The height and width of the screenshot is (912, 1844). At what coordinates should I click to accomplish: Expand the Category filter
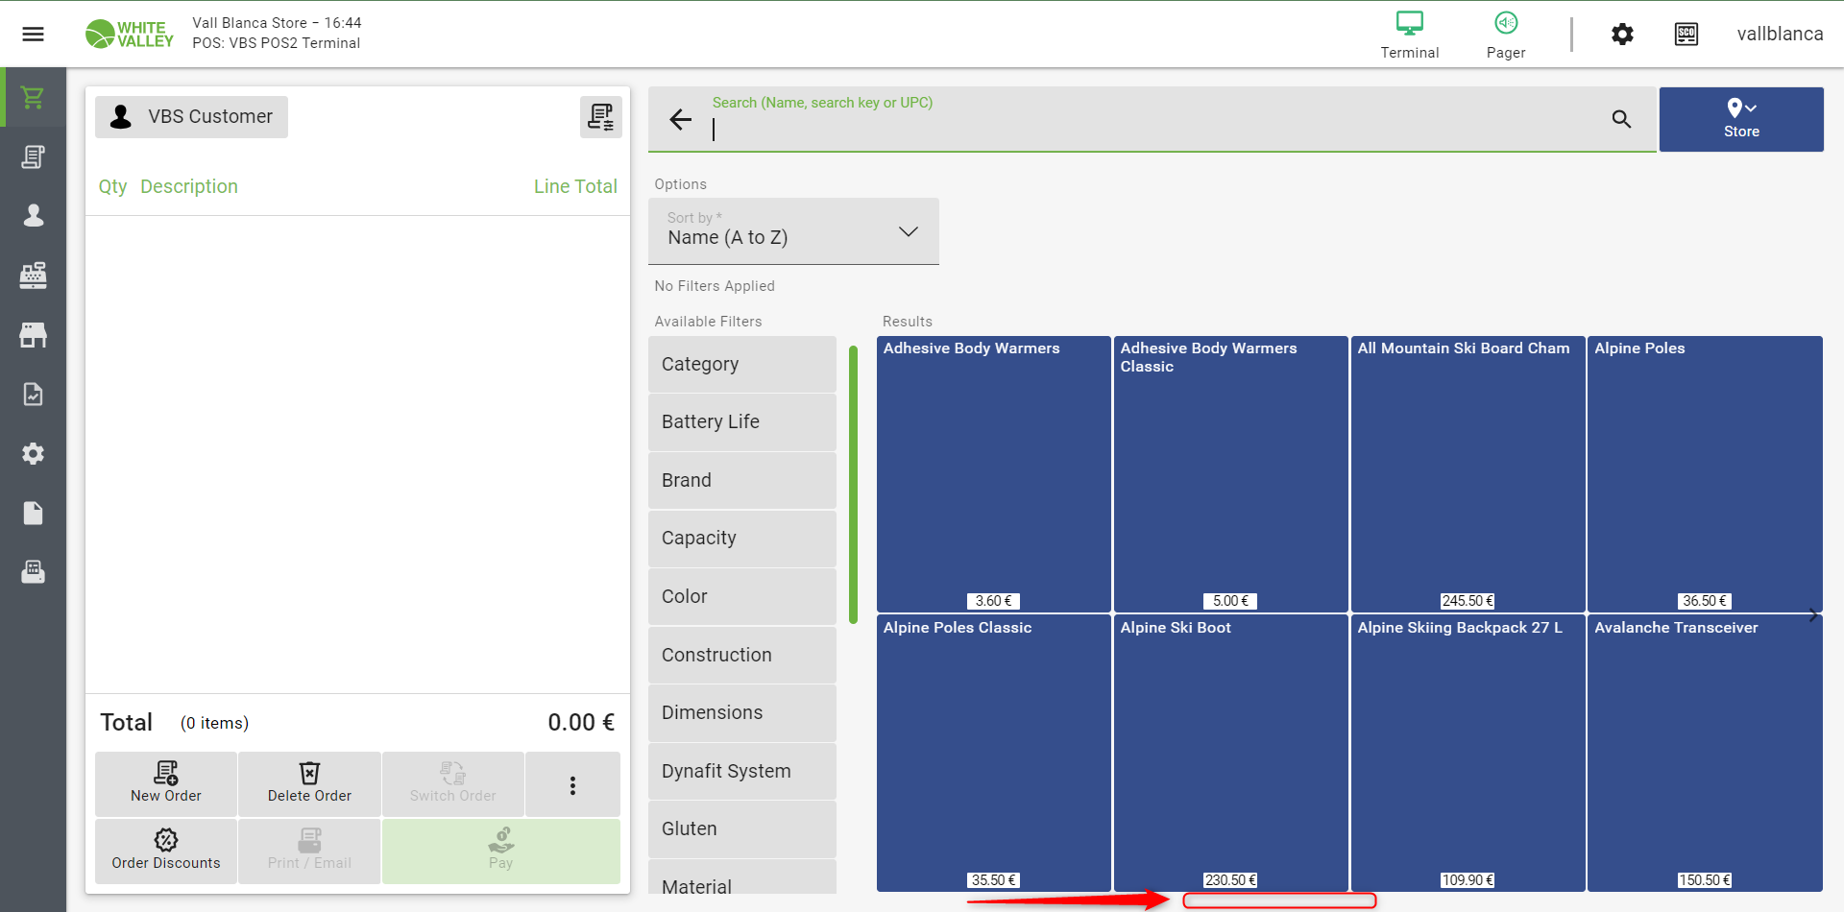click(x=741, y=364)
